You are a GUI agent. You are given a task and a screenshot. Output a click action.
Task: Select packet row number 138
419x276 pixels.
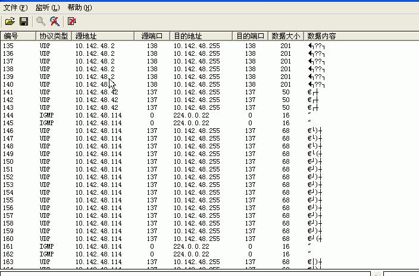tap(209, 69)
